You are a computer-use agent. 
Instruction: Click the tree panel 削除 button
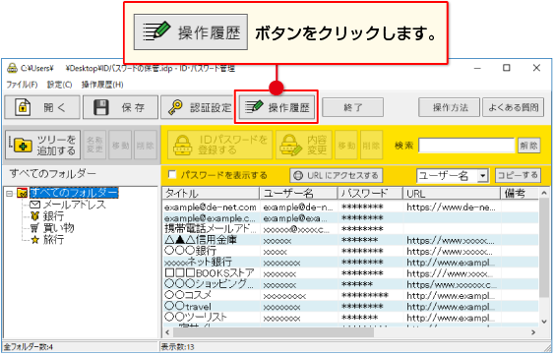point(146,145)
